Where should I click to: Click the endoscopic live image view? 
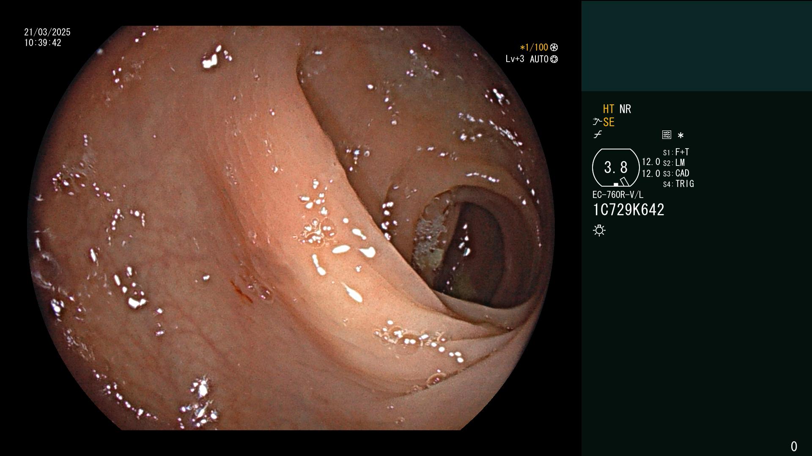point(291,228)
